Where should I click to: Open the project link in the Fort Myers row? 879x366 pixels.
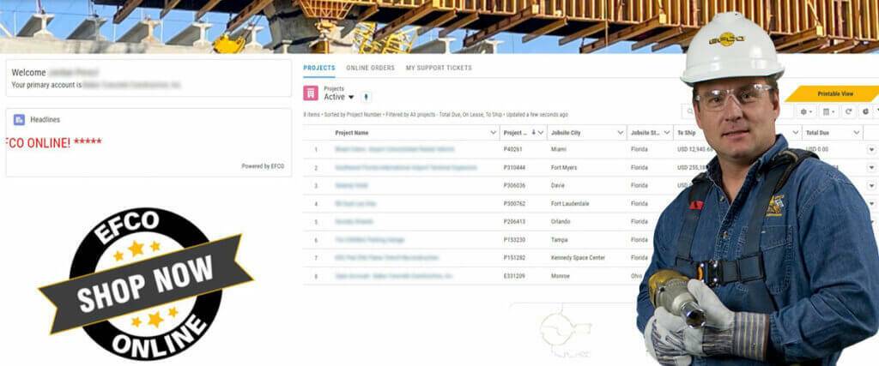pyautogui.click(x=405, y=167)
